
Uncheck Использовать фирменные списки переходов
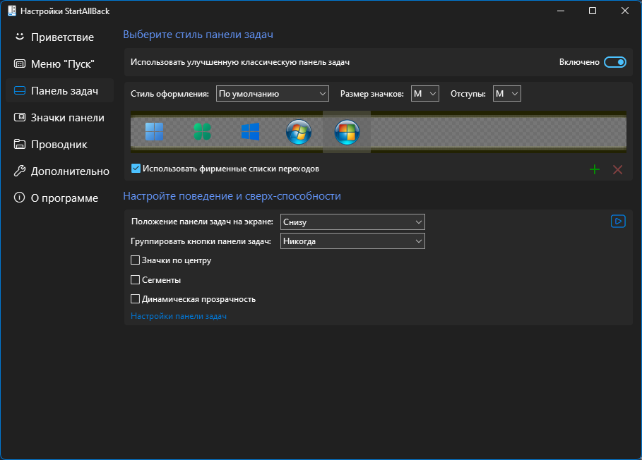(x=136, y=169)
